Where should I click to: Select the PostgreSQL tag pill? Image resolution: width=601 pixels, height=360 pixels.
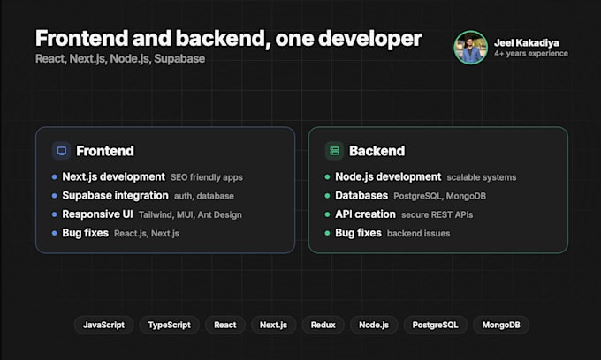coord(435,326)
